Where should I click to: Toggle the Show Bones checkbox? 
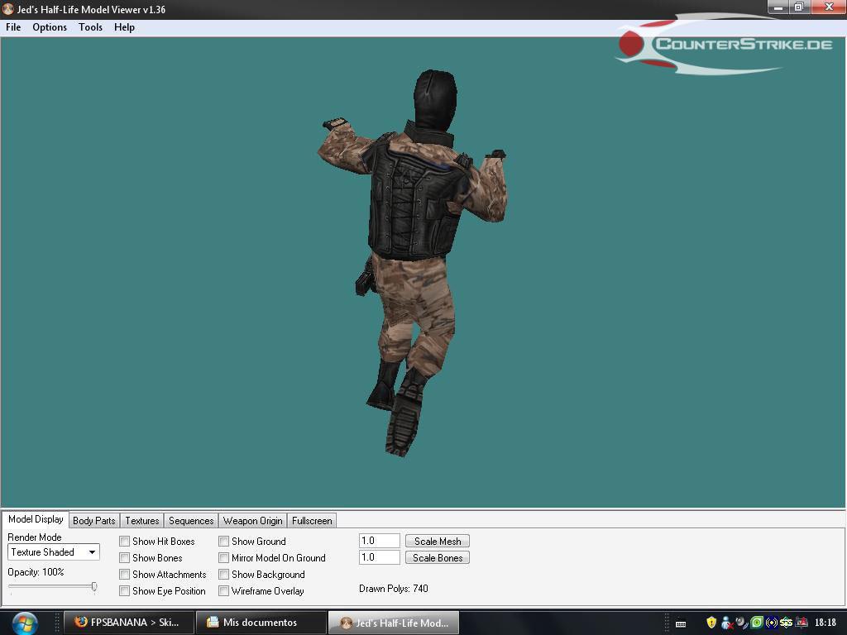pos(124,558)
